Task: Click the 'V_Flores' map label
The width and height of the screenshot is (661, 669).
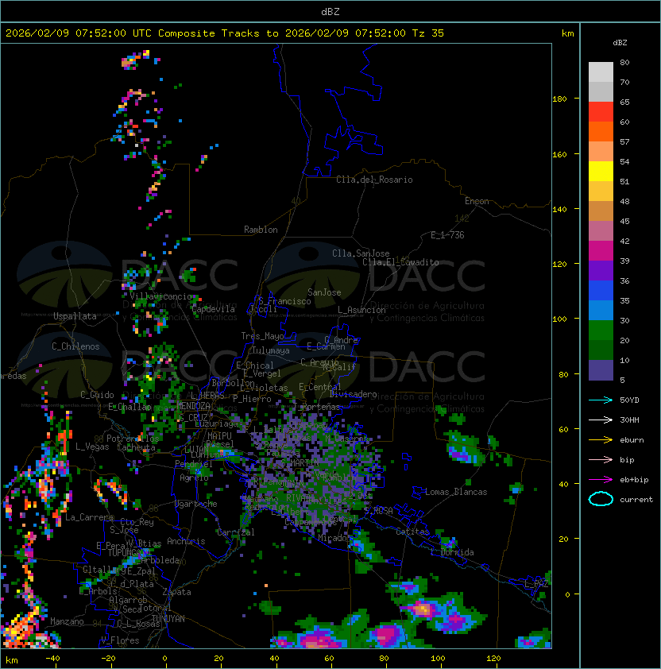Action: tap(120, 640)
